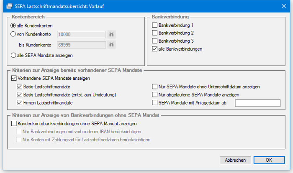Screen dimensions: 293x173
Task: Close the SEPA Lastschriftmandatsübersicht dialog
Action: [x=284, y=6]
